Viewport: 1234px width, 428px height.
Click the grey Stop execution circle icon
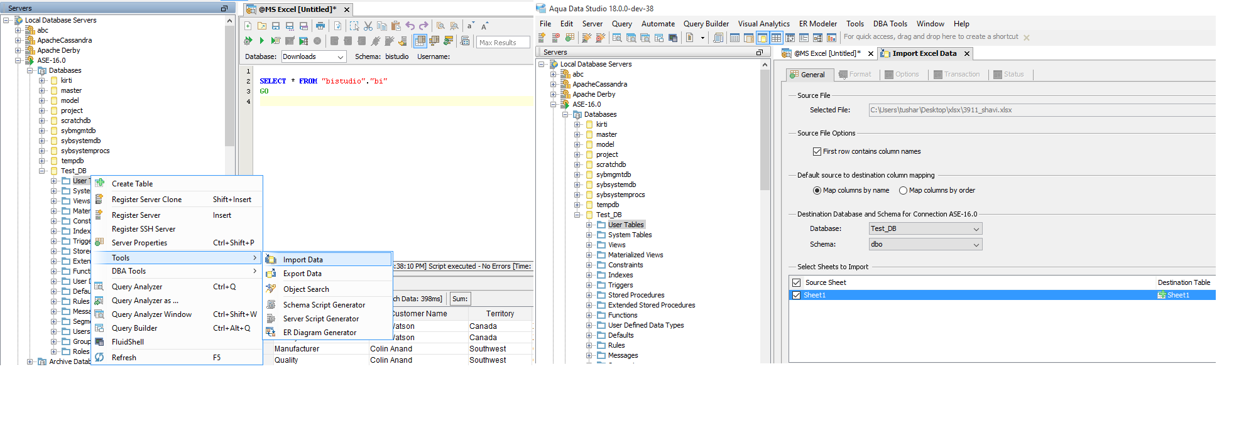coord(317,41)
